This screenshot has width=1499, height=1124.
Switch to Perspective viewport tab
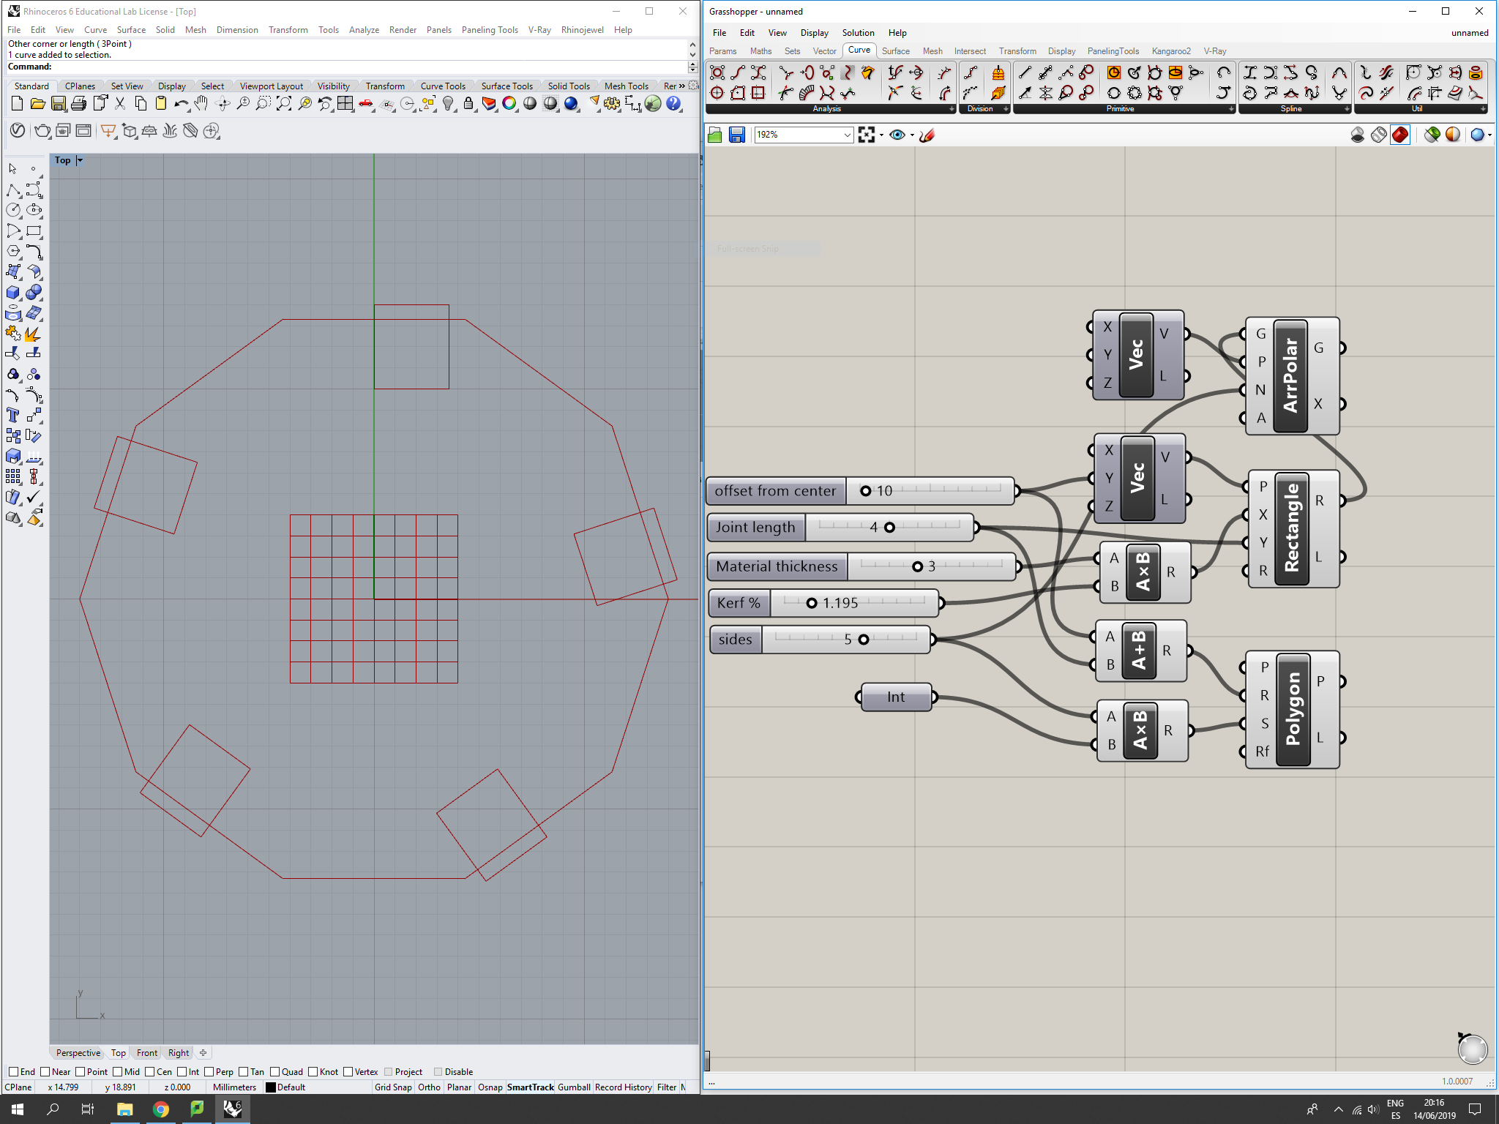78,1053
